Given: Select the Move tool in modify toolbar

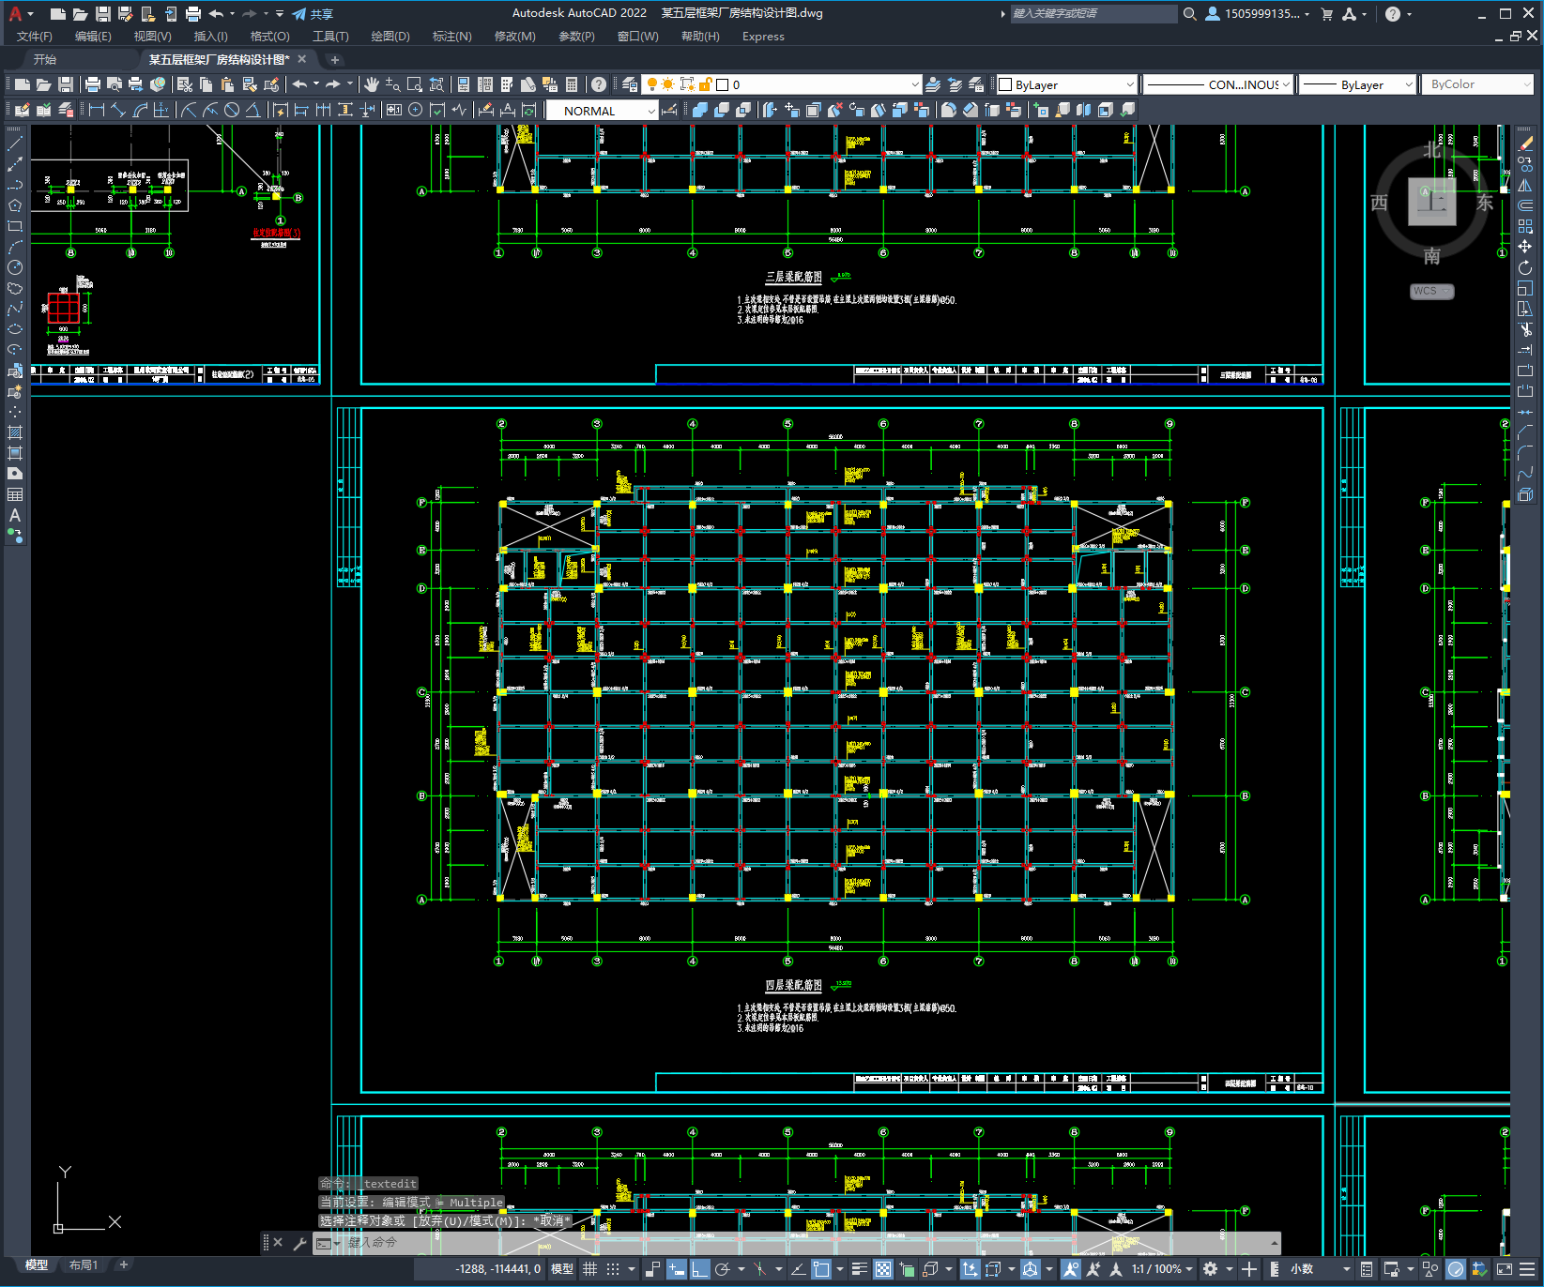Looking at the screenshot, I should (1525, 247).
